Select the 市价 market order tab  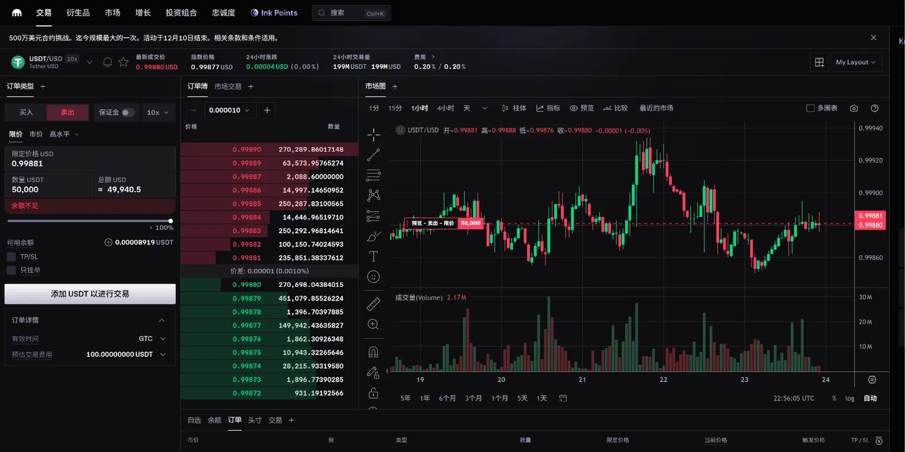point(36,134)
